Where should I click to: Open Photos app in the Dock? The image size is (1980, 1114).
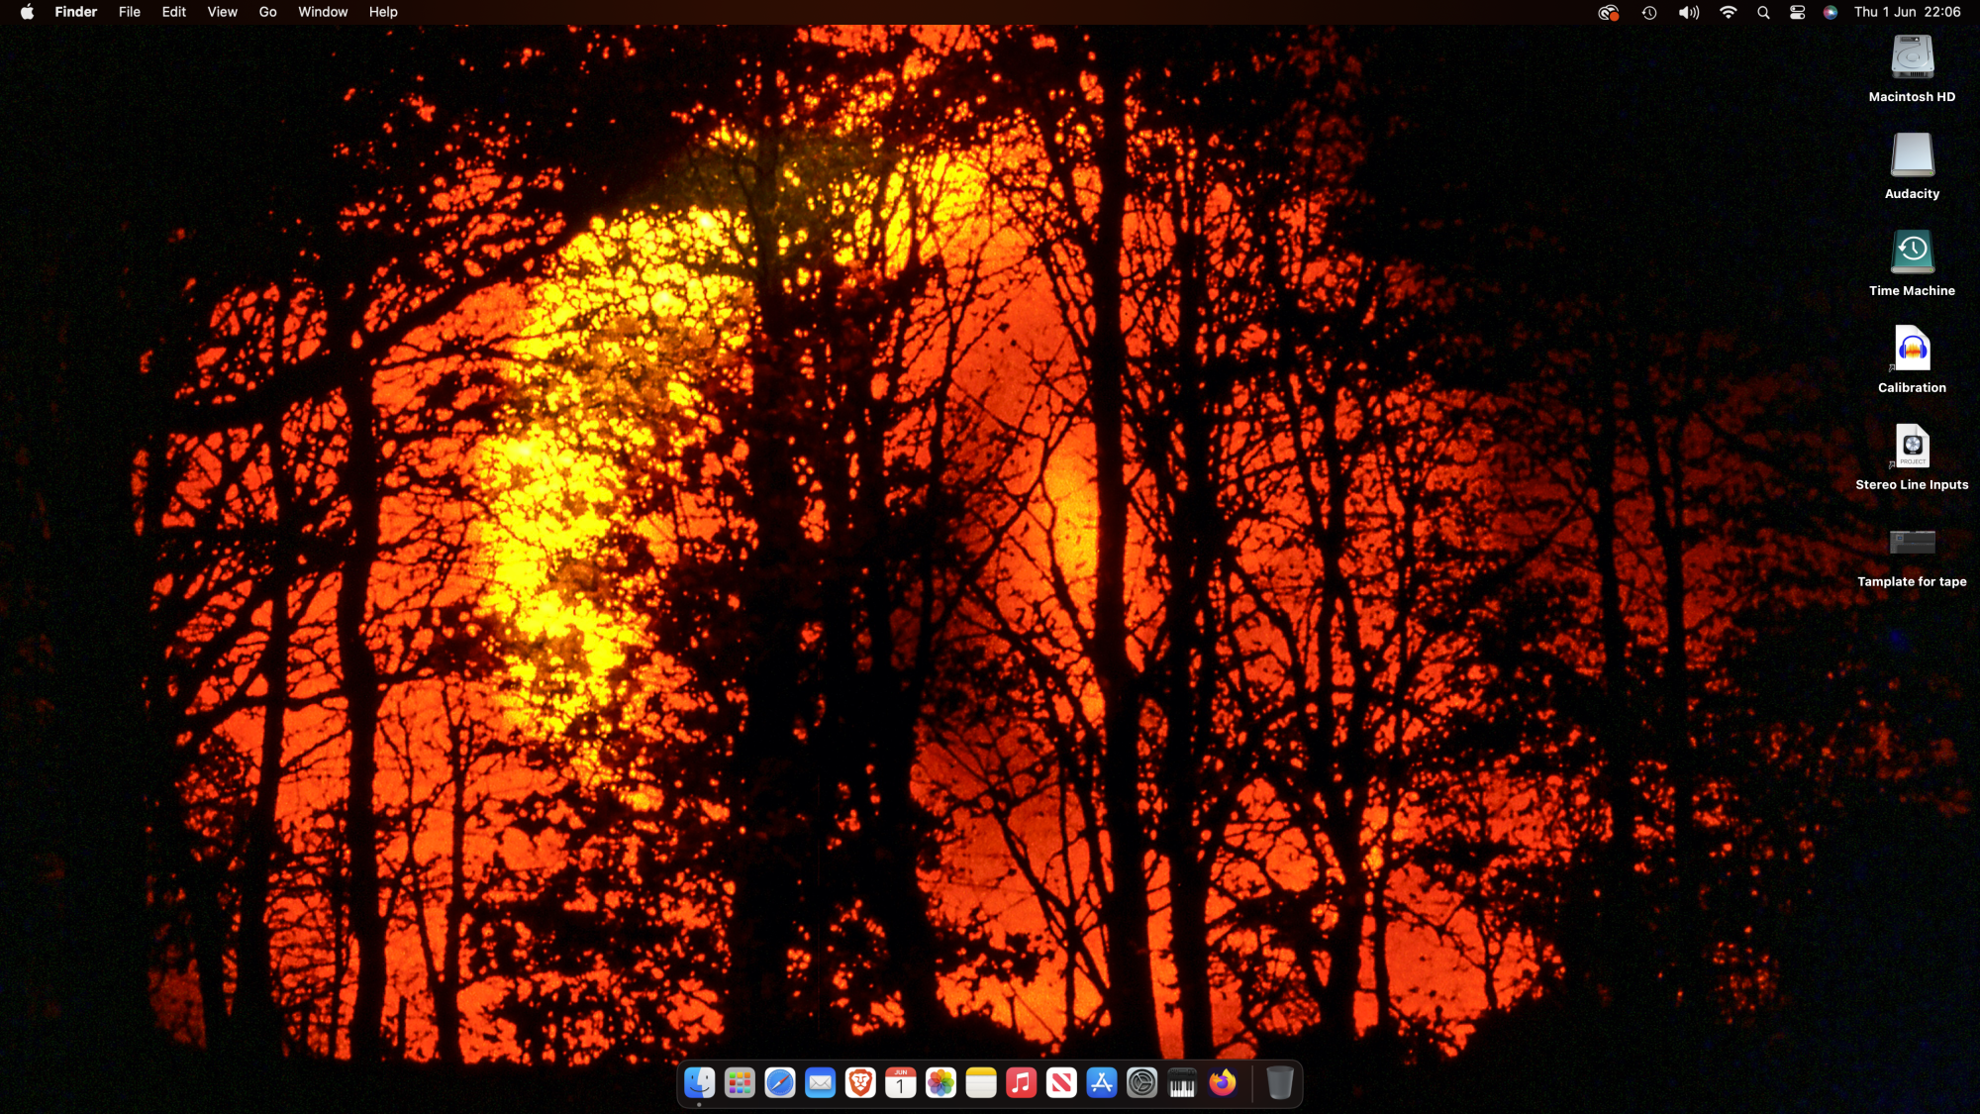[x=940, y=1083]
